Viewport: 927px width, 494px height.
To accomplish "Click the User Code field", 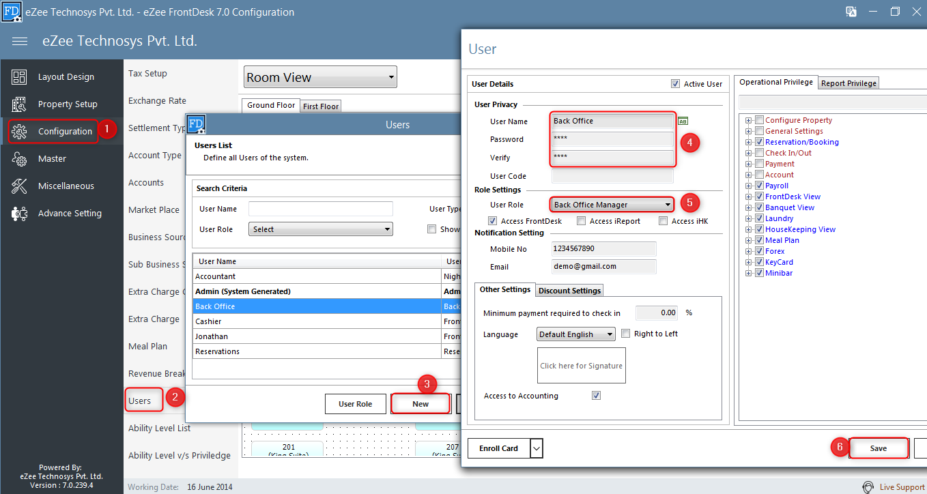I will [x=612, y=176].
